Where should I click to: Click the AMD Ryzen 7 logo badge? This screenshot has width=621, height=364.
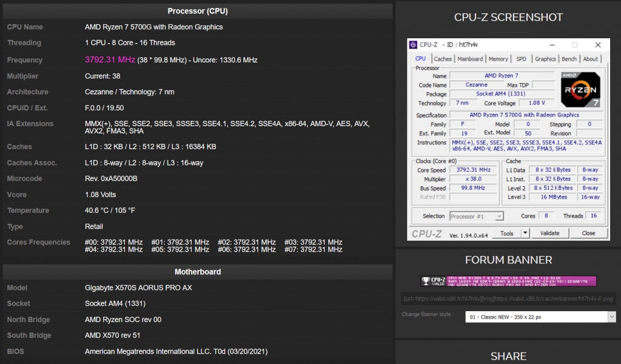(580, 90)
